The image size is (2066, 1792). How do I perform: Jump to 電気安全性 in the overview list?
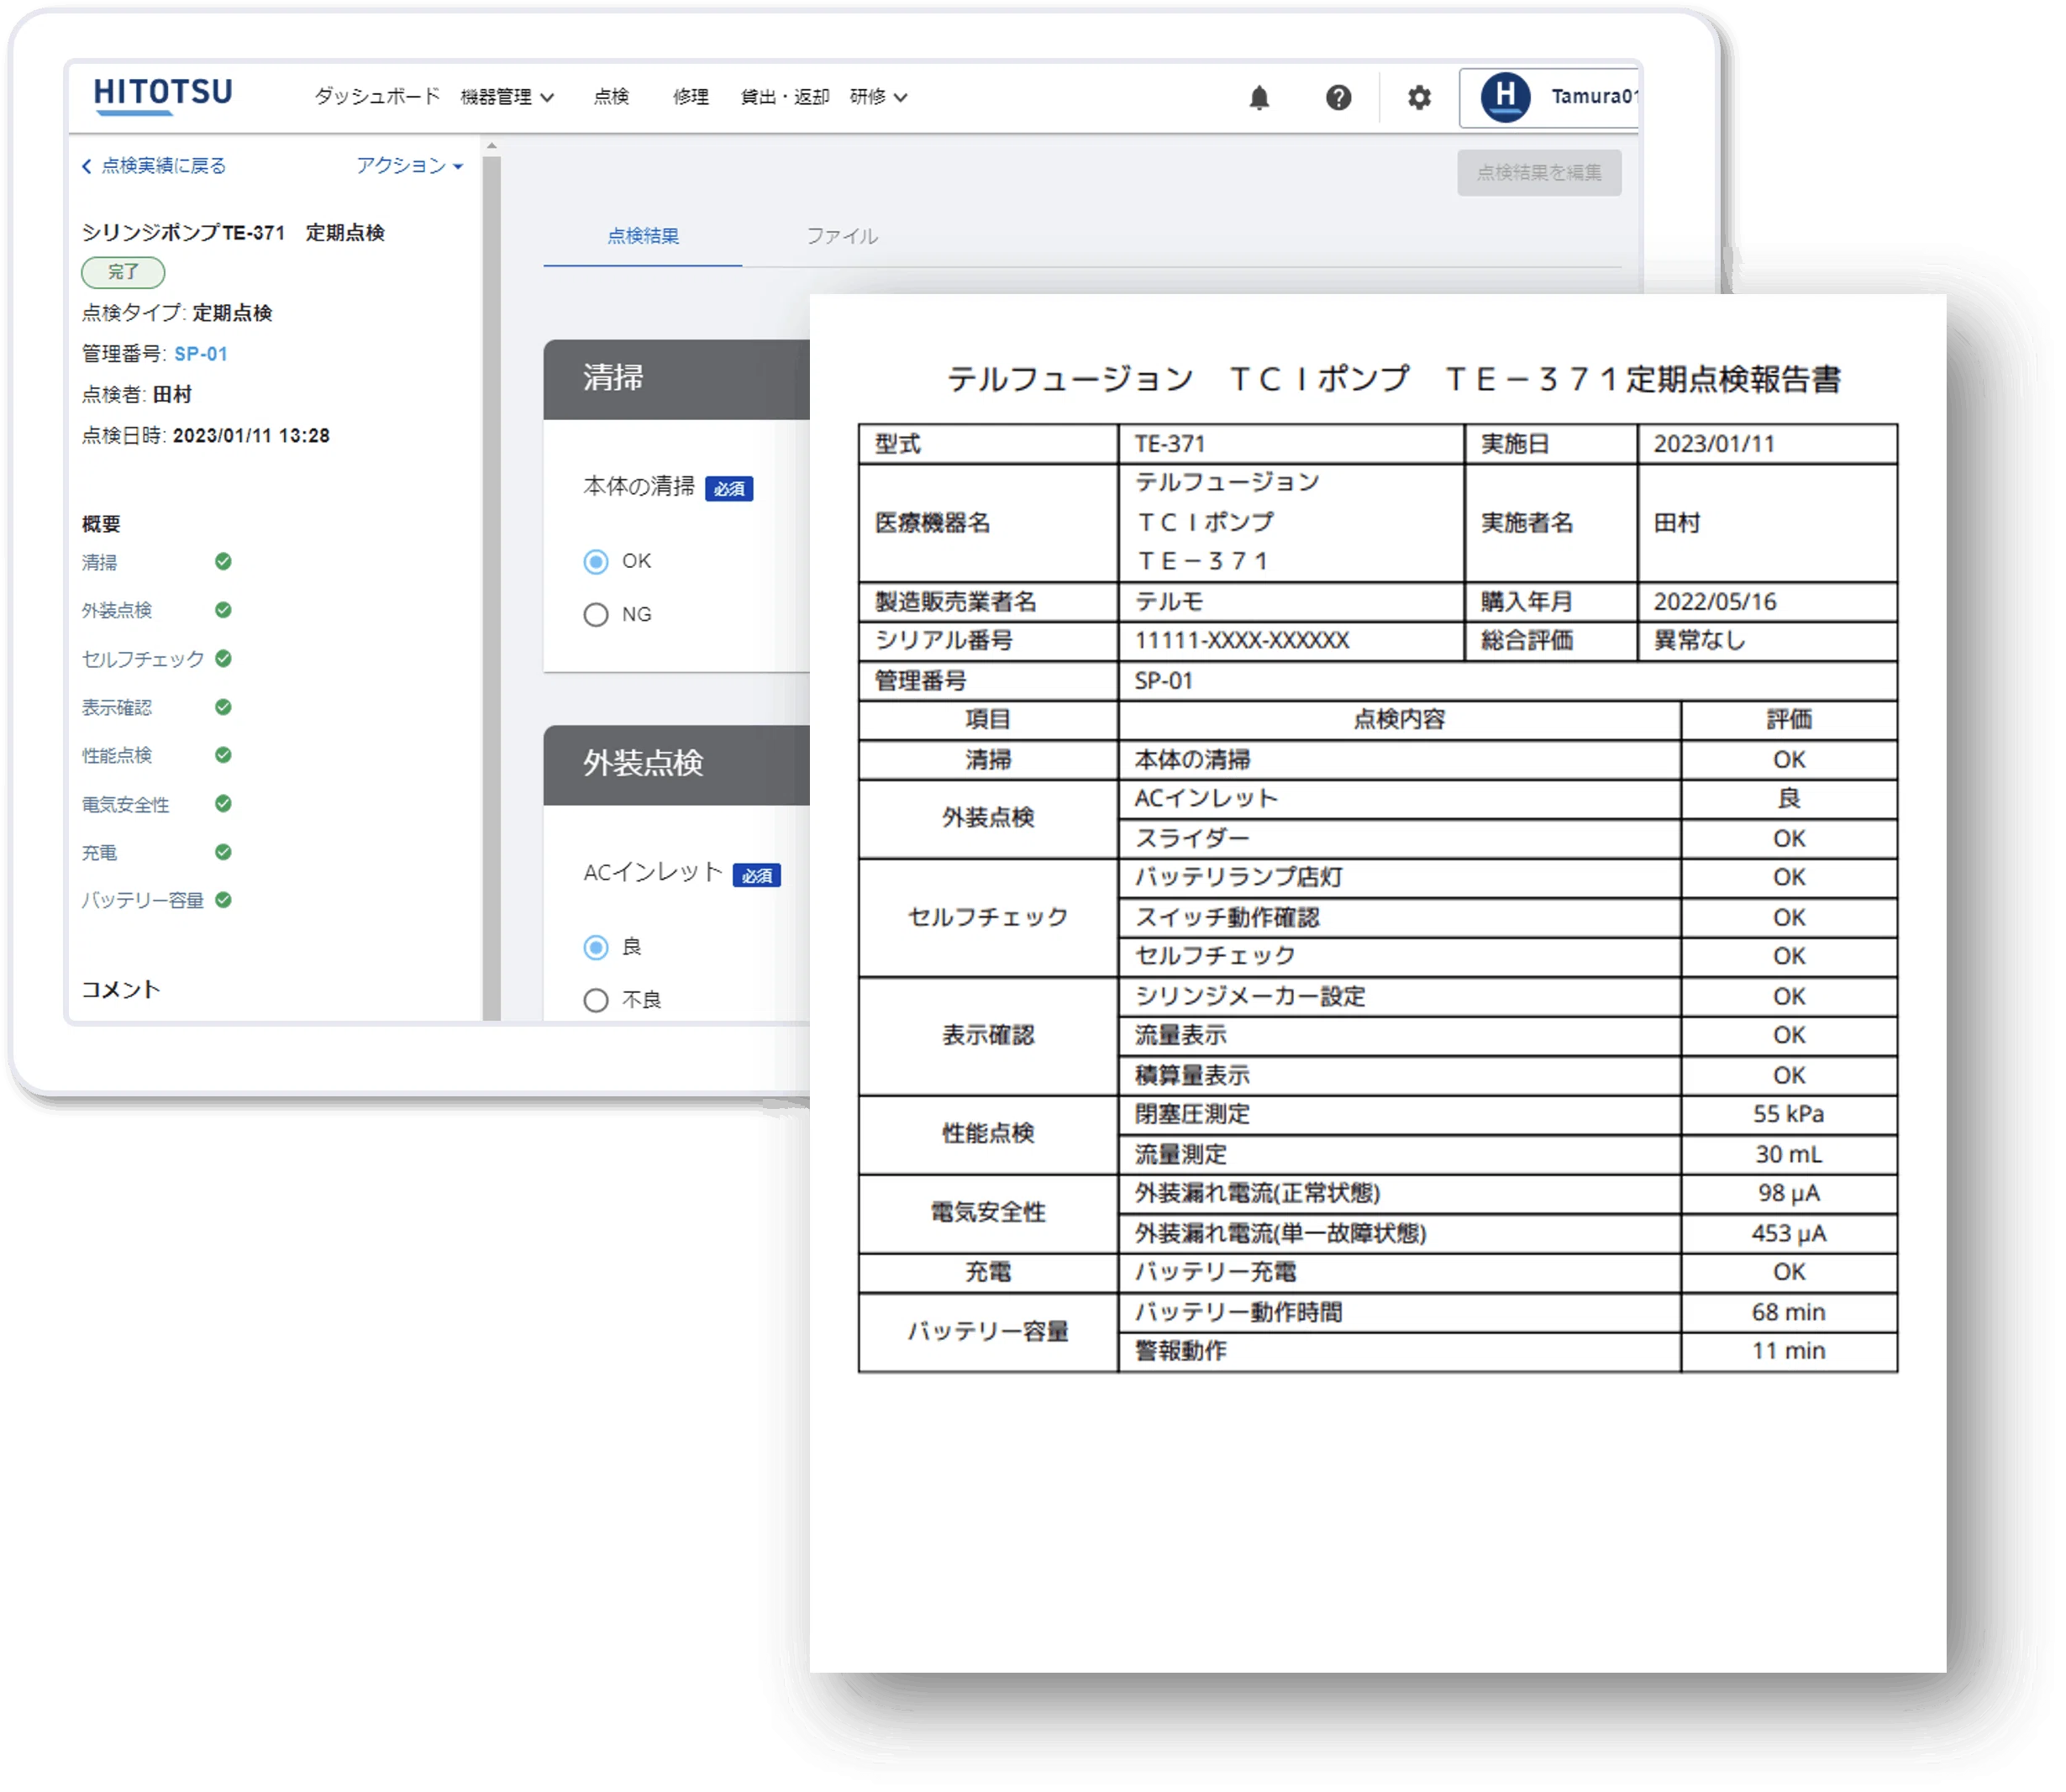[x=125, y=804]
